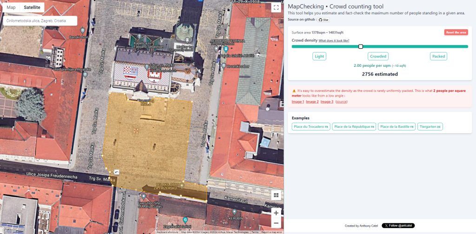Screen dimensions: 476x234
Task: Set crowd density to Packed
Action: 438,56
